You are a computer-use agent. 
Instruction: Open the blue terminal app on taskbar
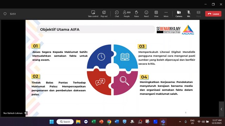(155, 122)
